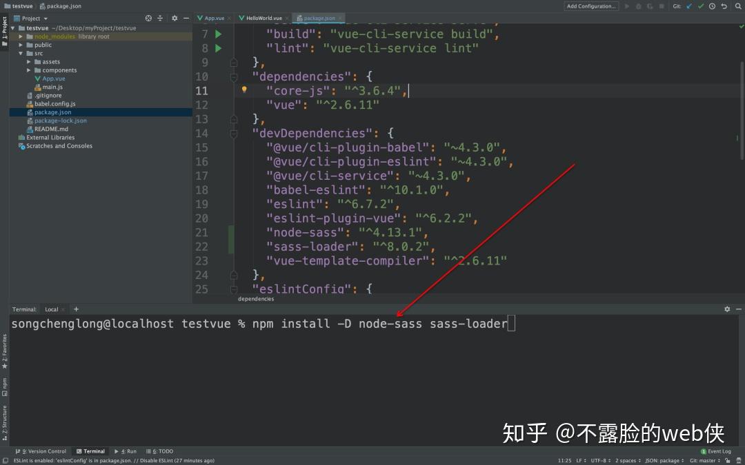Click Add Configuration button
Image resolution: width=745 pixels, height=465 pixels.
(x=591, y=6)
